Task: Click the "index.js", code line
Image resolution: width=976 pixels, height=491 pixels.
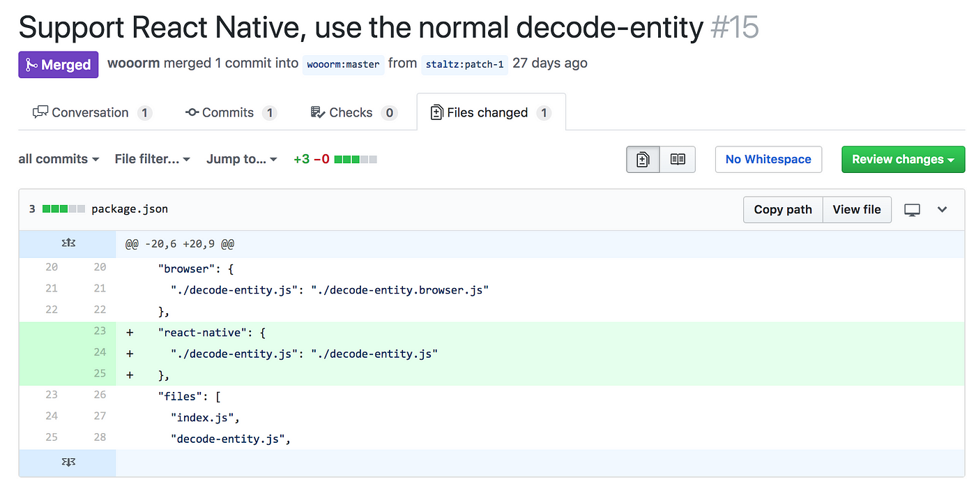Action: 206,418
